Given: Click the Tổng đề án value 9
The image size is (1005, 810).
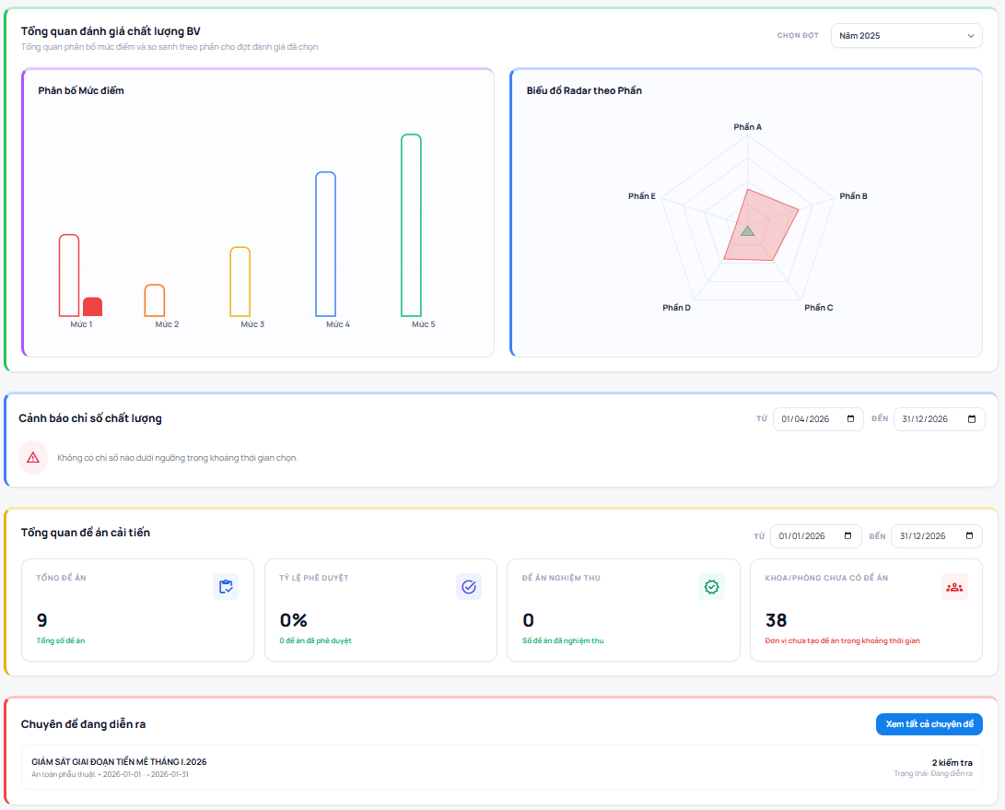Looking at the screenshot, I should 42,620.
